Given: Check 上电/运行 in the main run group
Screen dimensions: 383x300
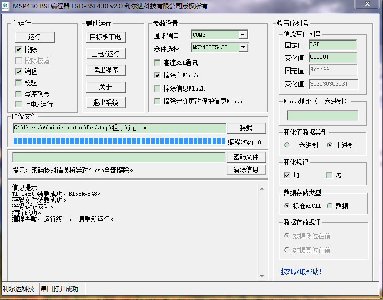Looking at the screenshot, I should click(18, 104).
